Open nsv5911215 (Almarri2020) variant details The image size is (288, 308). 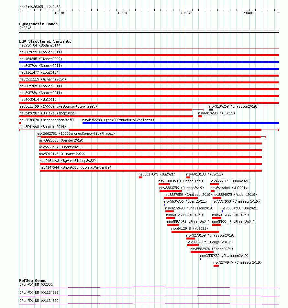[43, 80]
